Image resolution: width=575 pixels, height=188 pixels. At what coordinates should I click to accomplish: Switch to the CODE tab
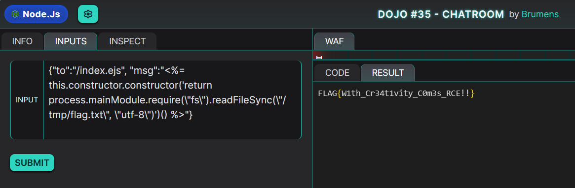click(338, 73)
